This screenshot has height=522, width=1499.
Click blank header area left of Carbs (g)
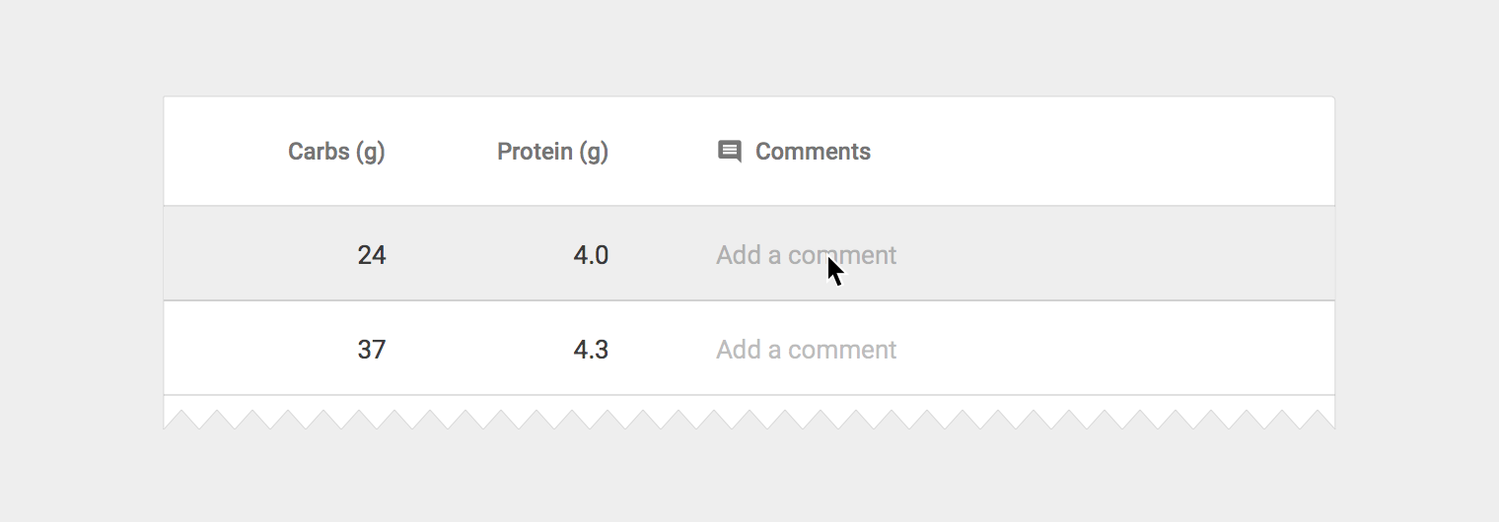pos(222,152)
